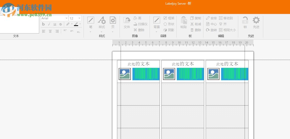Click the '此处的文本' text in middle label

[183, 64]
